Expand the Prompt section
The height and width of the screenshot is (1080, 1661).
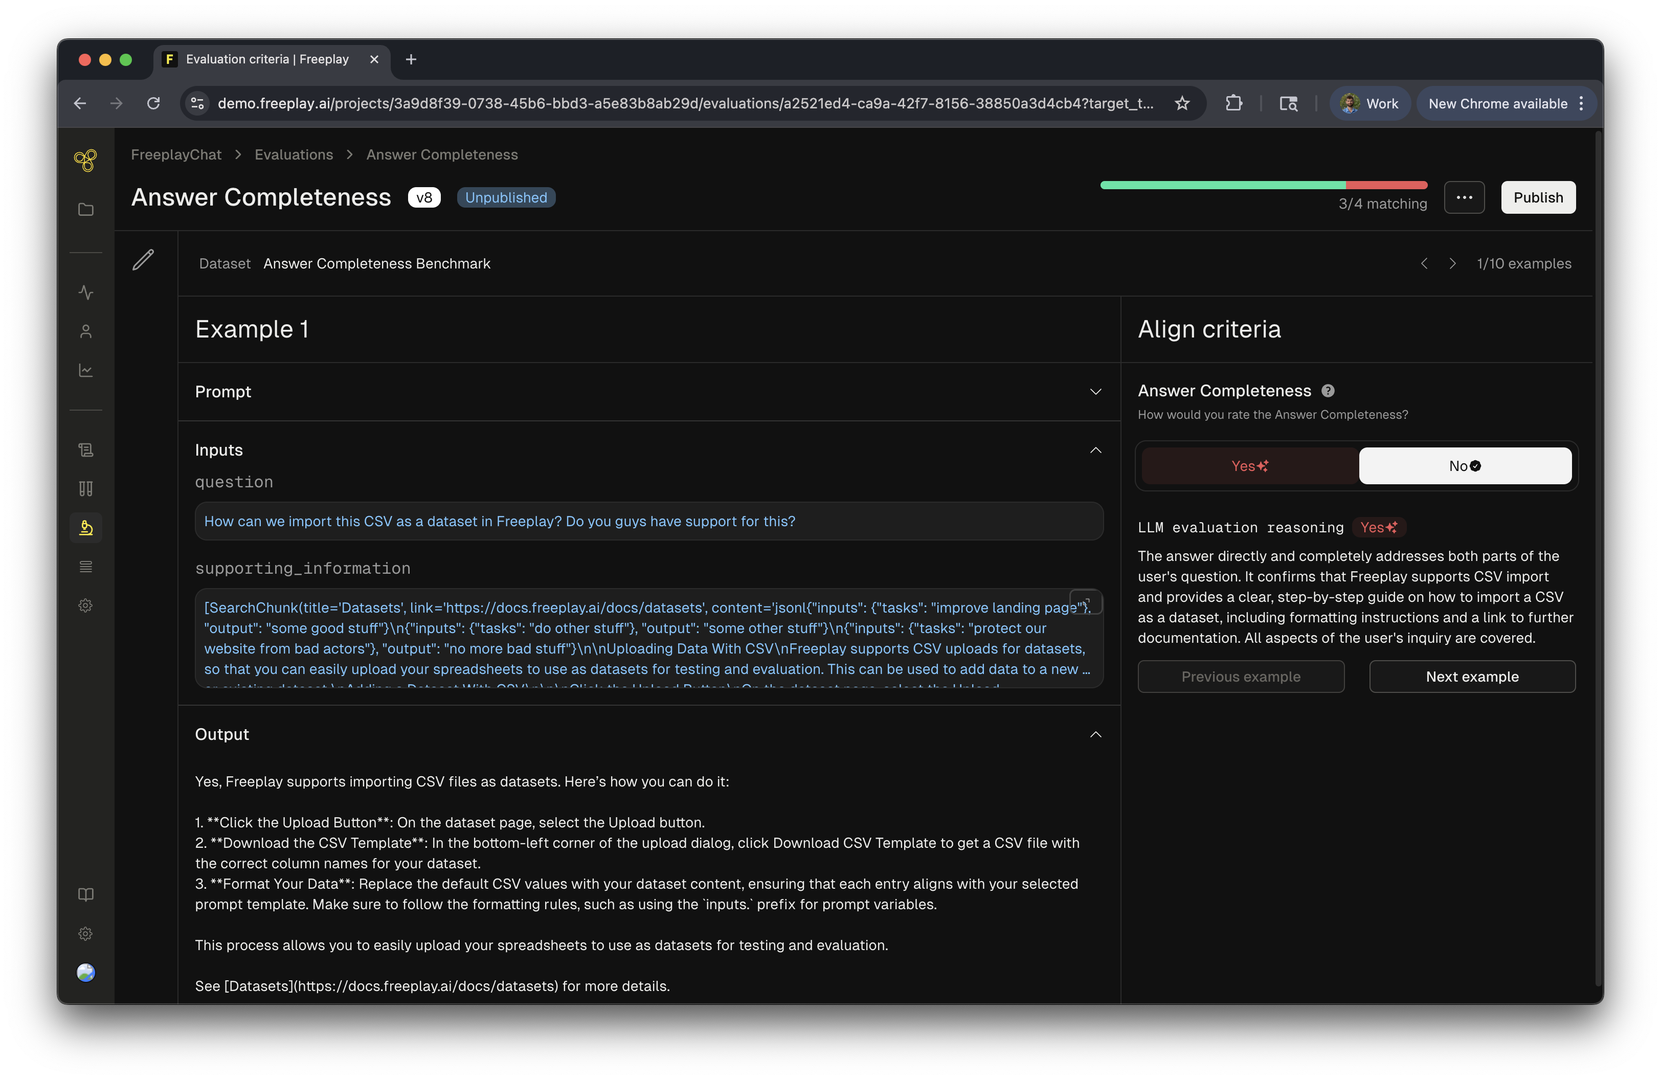point(1095,392)
